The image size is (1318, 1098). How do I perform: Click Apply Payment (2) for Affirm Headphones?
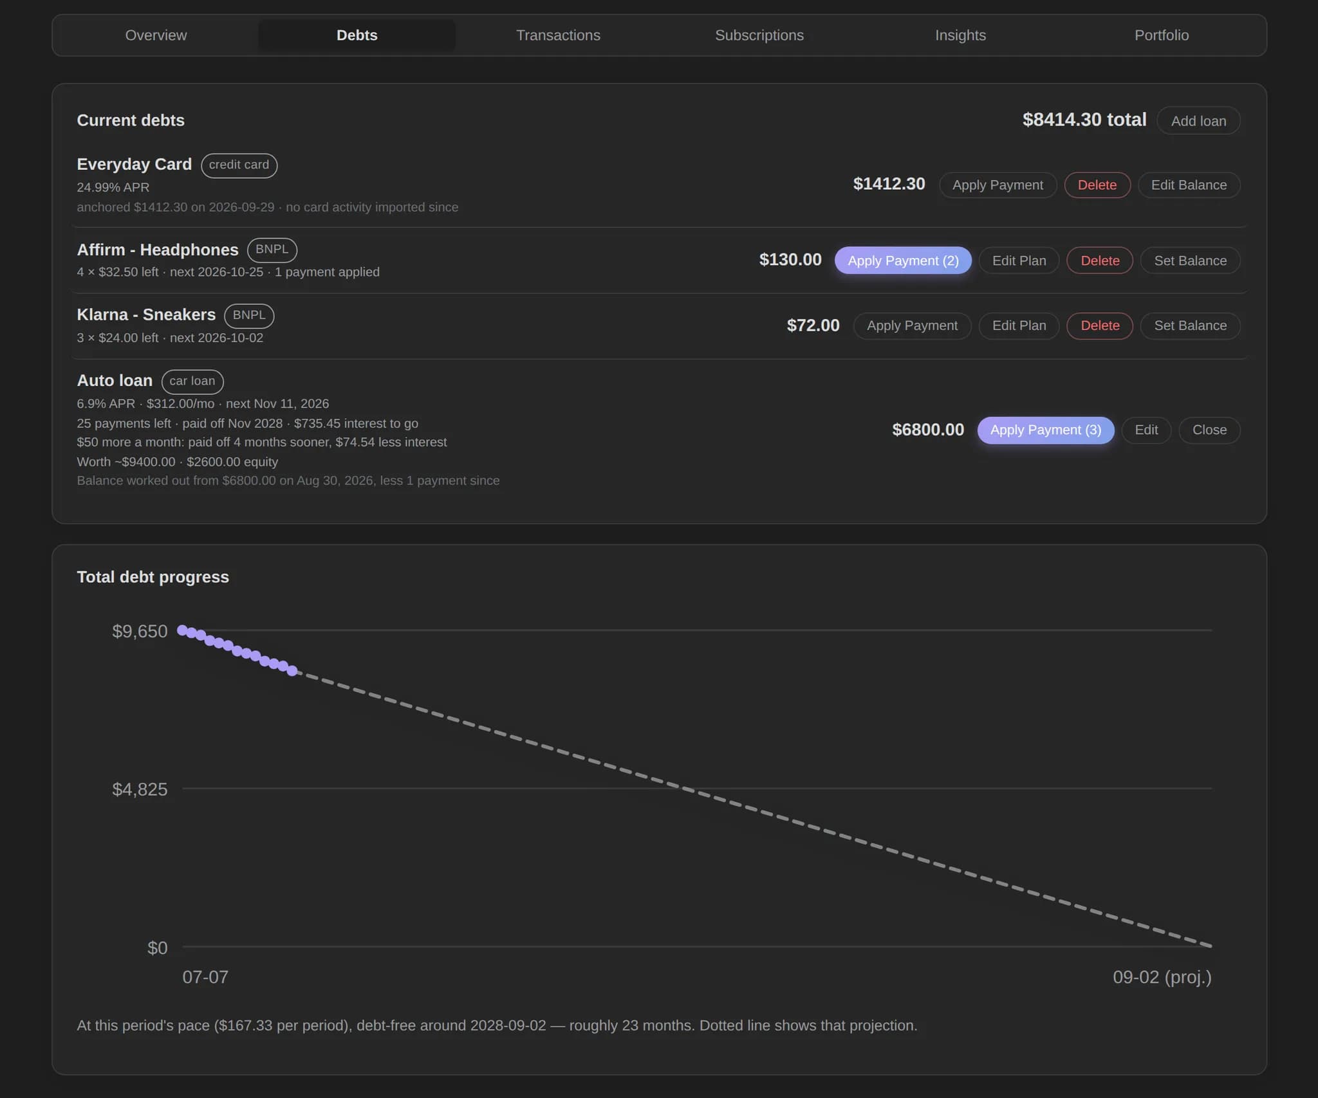[x=903, y=261]
